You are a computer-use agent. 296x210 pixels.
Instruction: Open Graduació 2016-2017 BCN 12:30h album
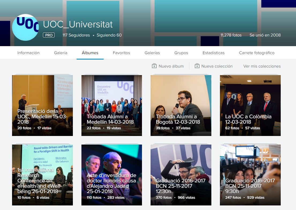coord(181,175)
